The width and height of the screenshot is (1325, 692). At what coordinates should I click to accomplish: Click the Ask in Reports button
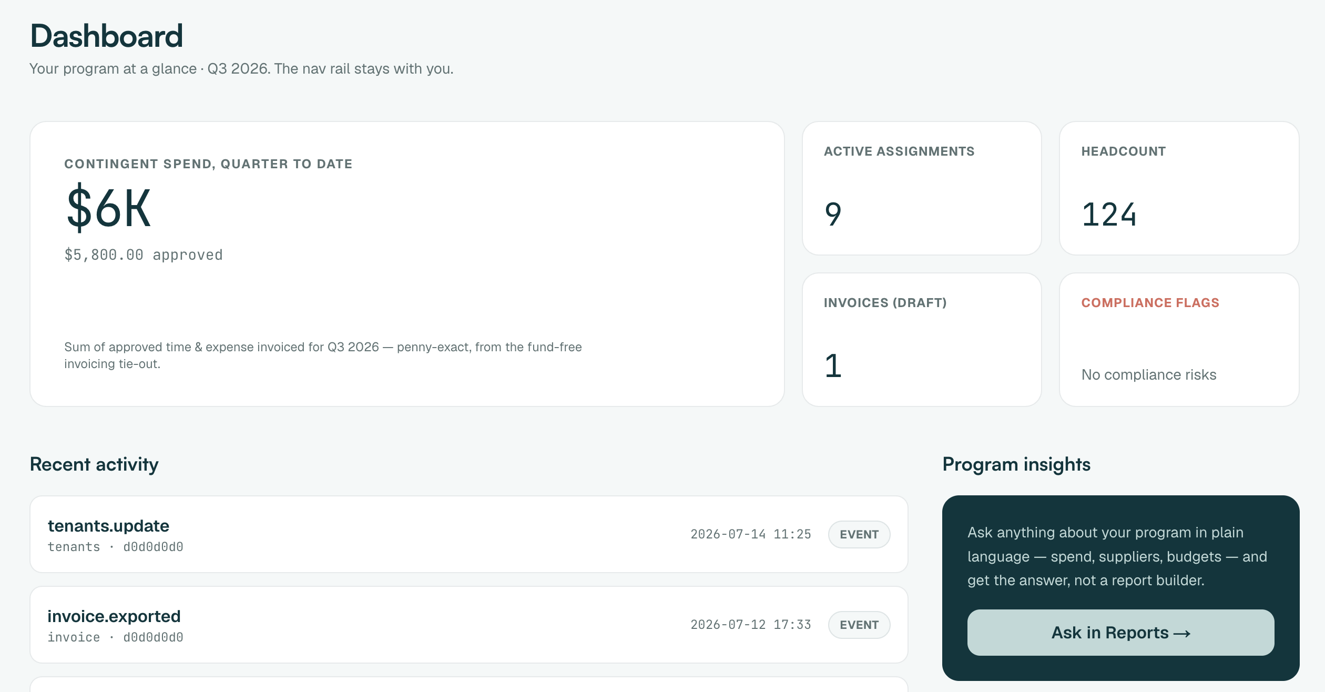1120,632
